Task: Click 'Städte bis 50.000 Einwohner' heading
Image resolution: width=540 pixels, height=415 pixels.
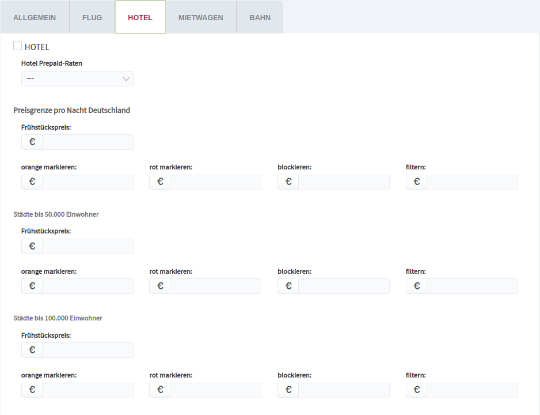Action: coord(56,214)
